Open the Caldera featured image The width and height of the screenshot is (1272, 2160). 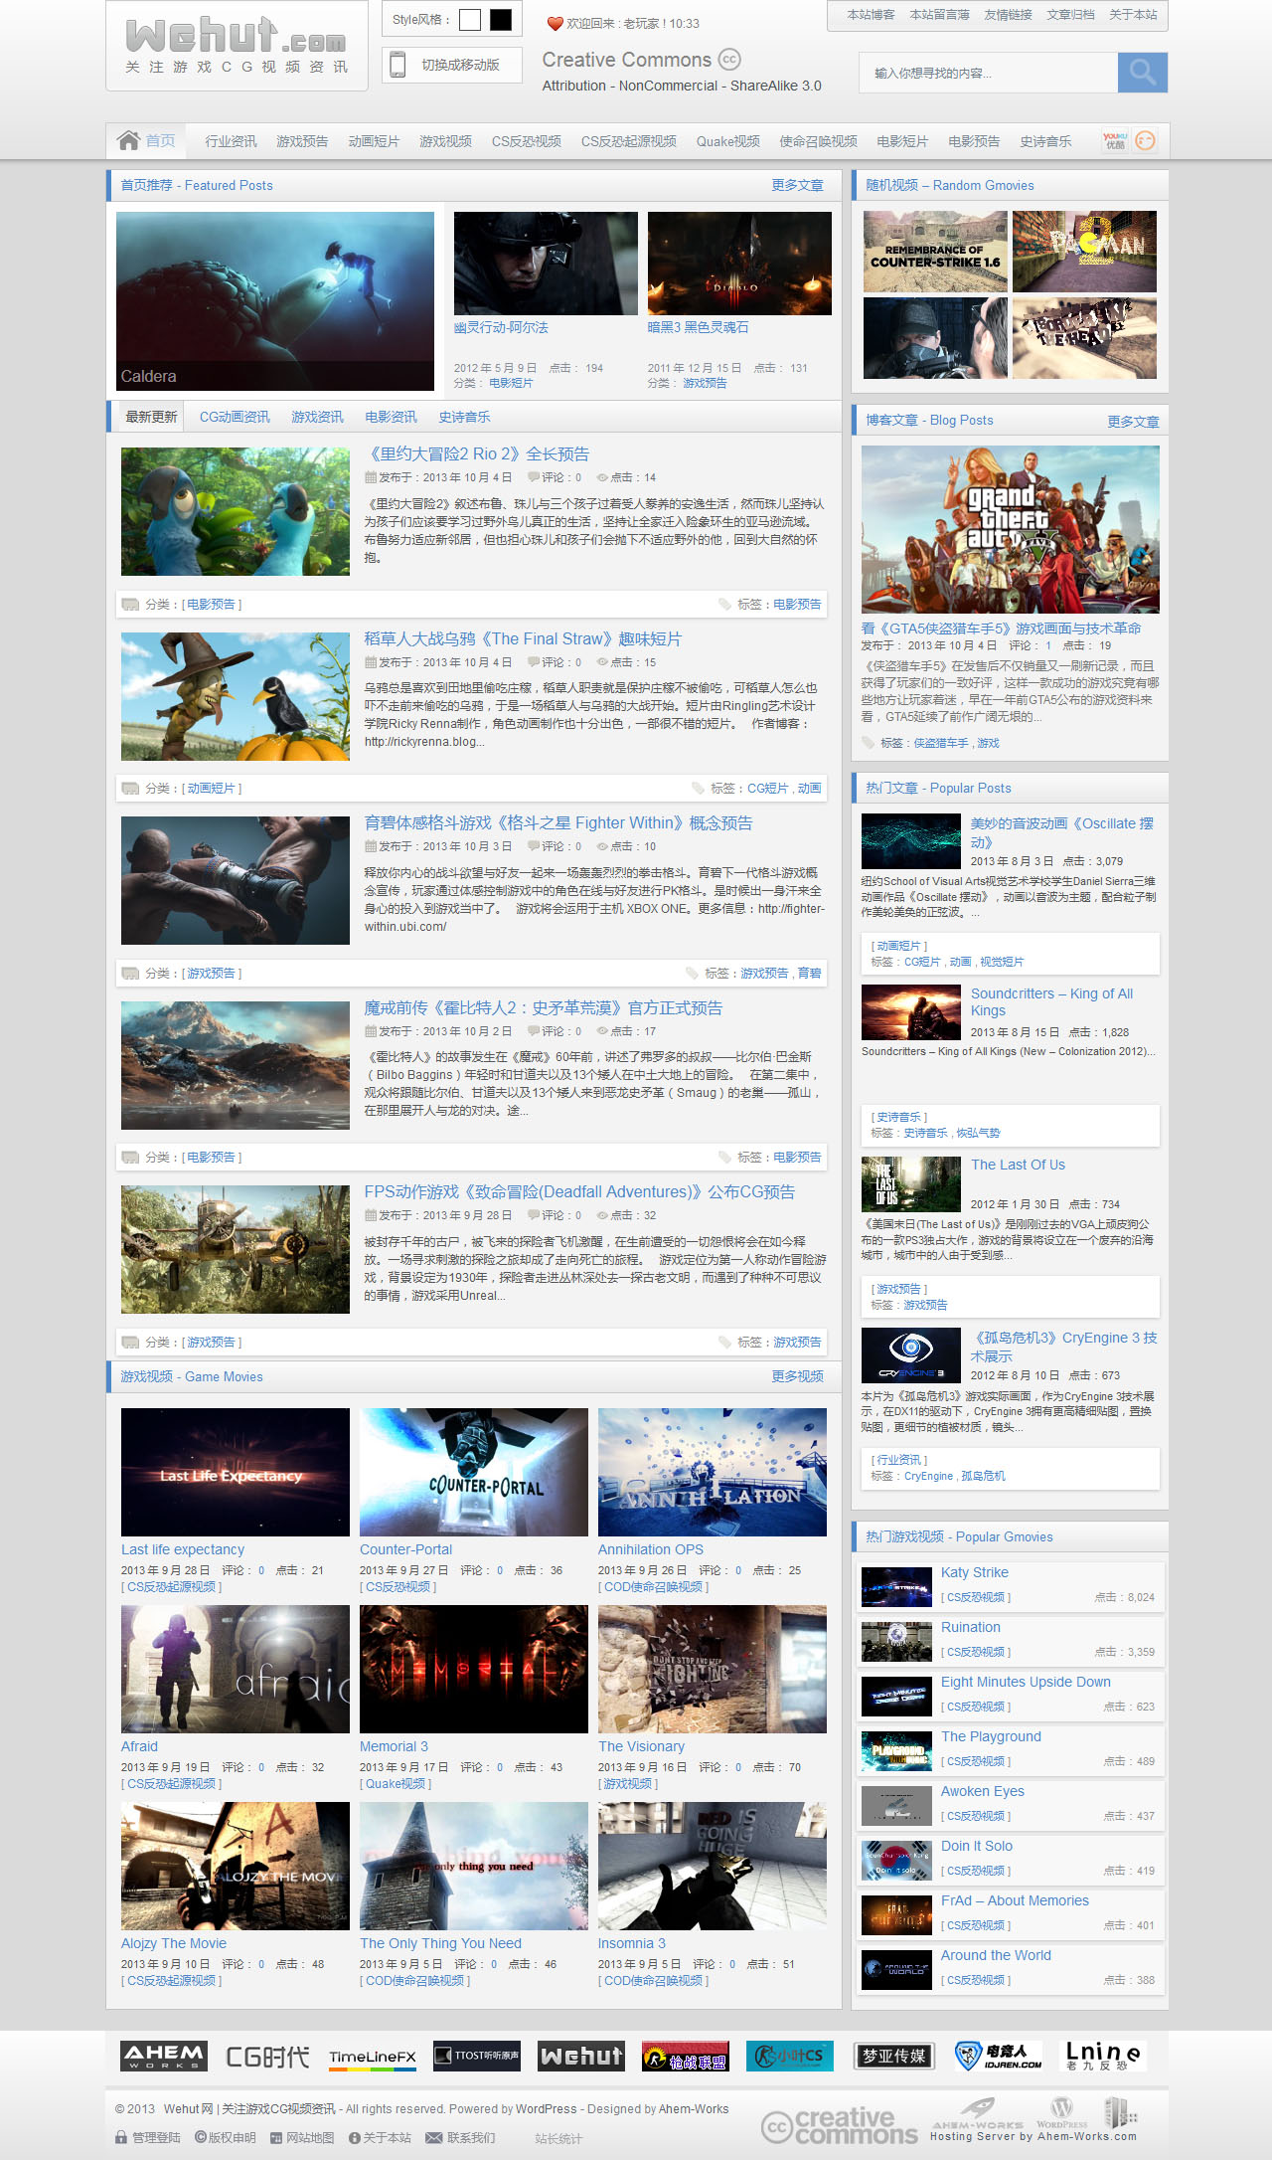tap(275, 300)
